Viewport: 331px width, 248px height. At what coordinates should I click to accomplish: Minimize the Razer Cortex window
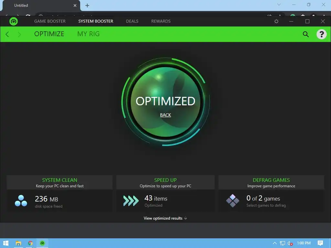coord(291,21)
